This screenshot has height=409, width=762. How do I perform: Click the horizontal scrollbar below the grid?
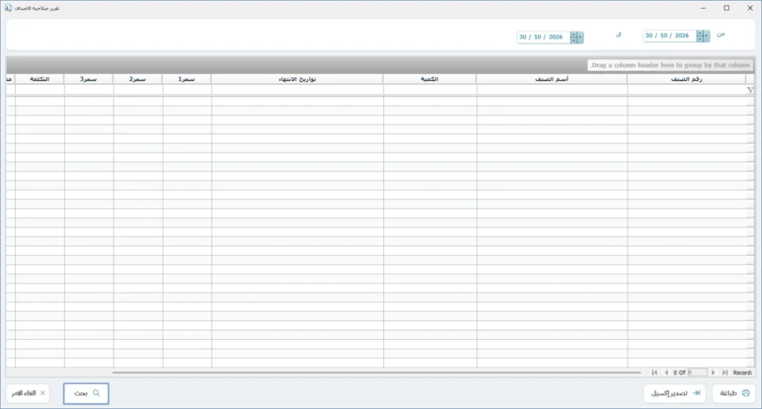[x=376, y=372]
